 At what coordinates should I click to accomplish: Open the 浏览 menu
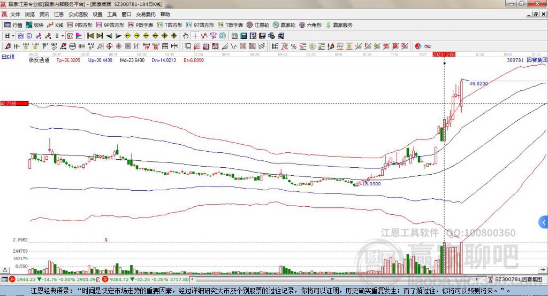[30, 14]
